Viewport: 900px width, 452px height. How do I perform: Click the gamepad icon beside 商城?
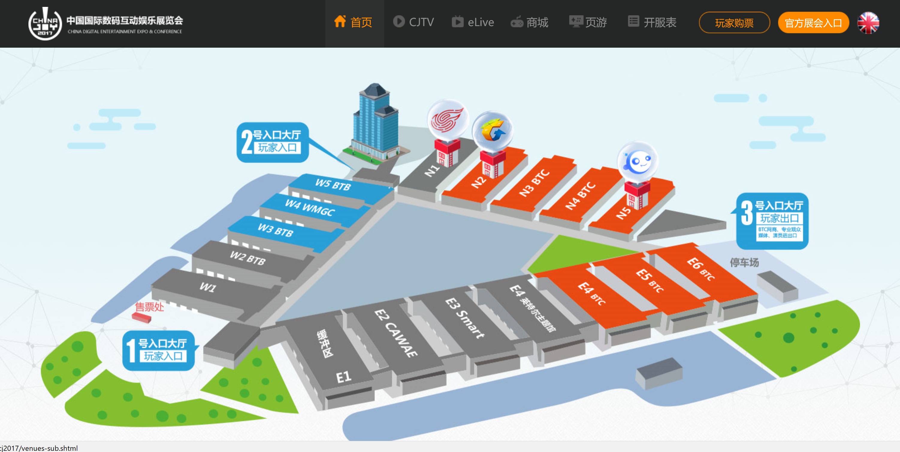[517, 22]
